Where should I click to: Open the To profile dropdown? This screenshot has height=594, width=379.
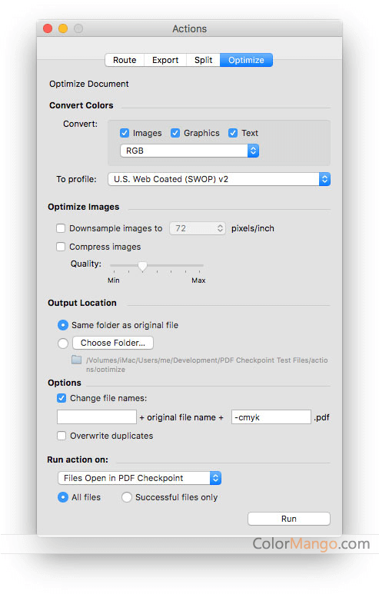pyautogui.click(x=219, y=179)
